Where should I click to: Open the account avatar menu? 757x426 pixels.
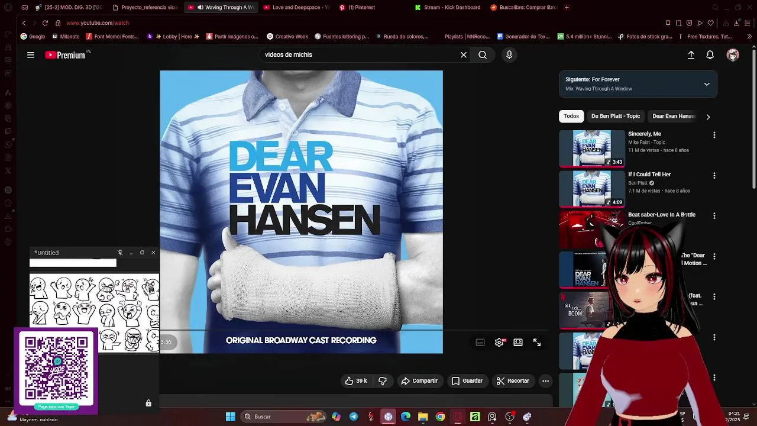click(x=733, y=55)
